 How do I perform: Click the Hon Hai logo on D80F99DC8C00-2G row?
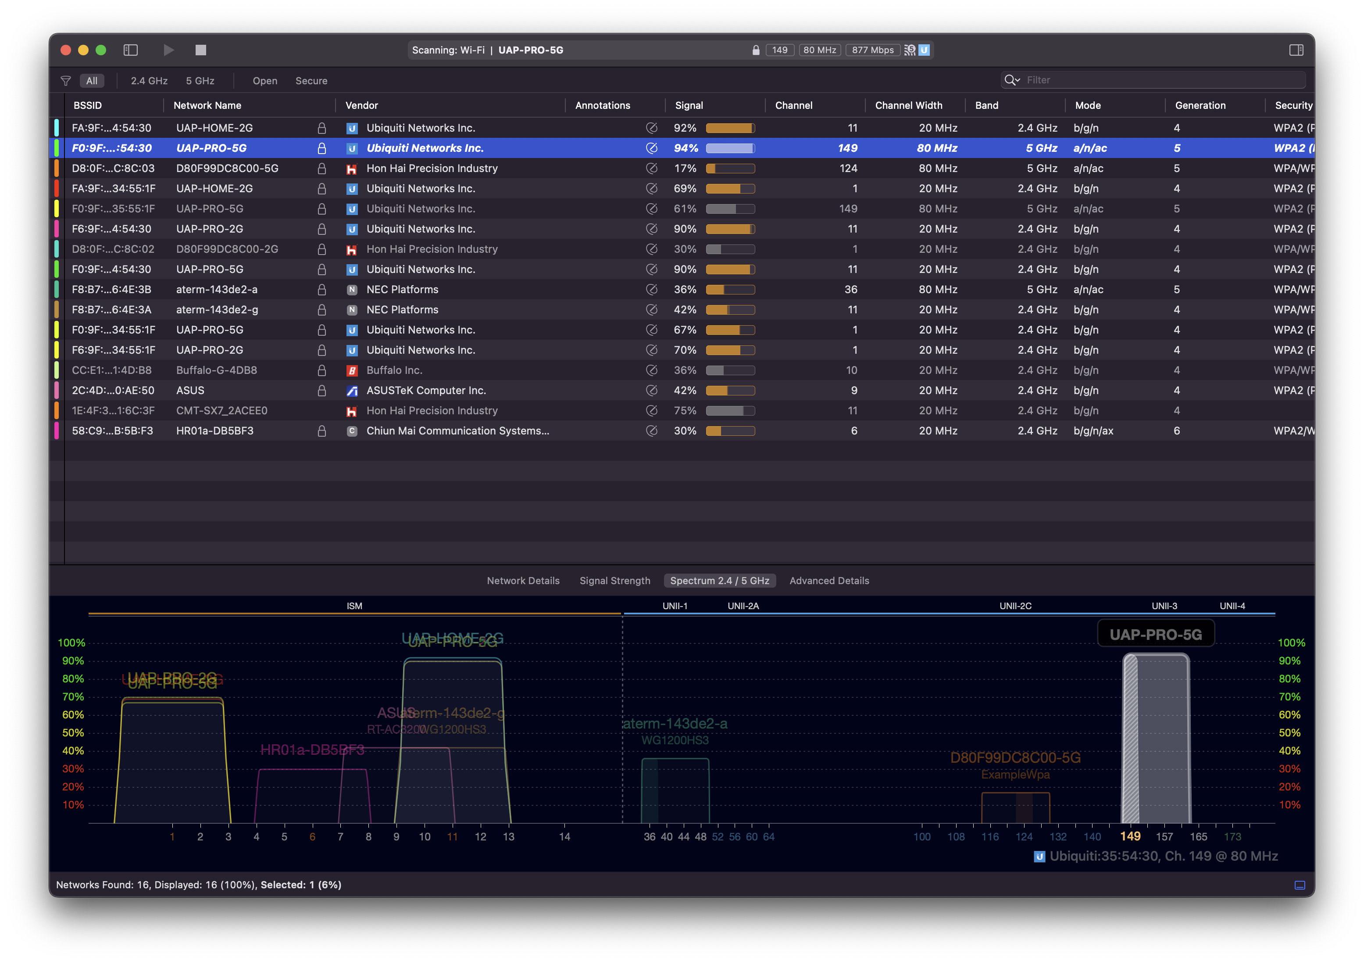coord(352,249)
